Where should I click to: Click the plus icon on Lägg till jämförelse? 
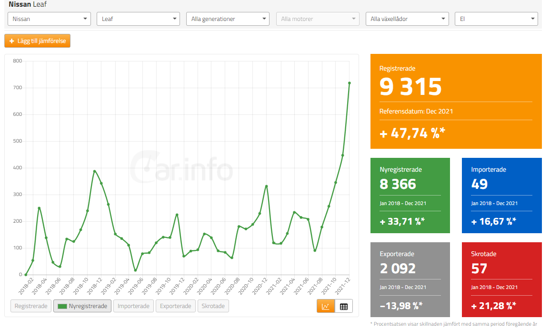(11, 41)
